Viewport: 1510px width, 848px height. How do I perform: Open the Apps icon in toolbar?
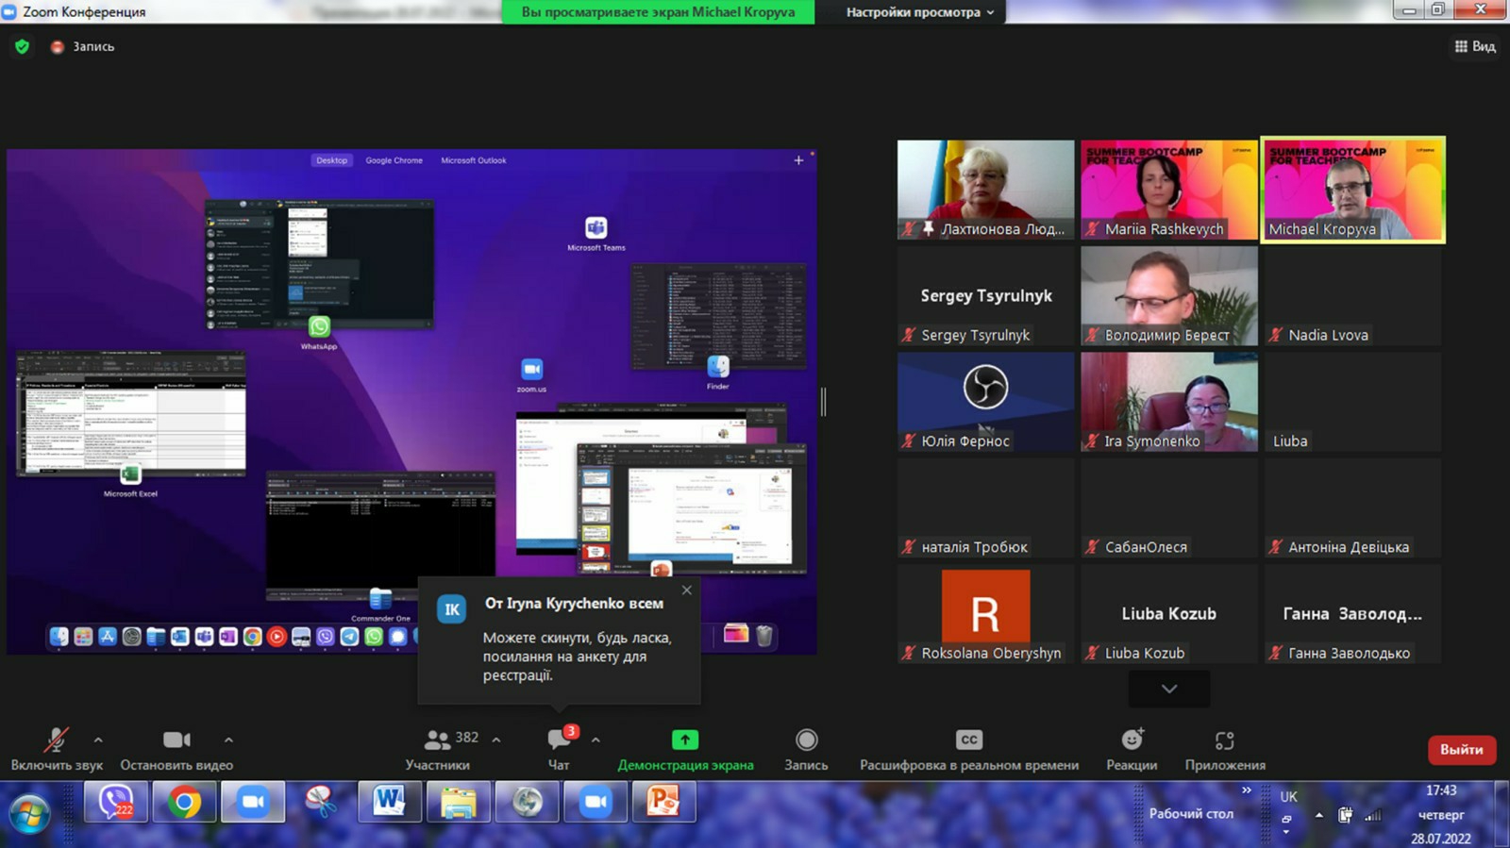1224,740
